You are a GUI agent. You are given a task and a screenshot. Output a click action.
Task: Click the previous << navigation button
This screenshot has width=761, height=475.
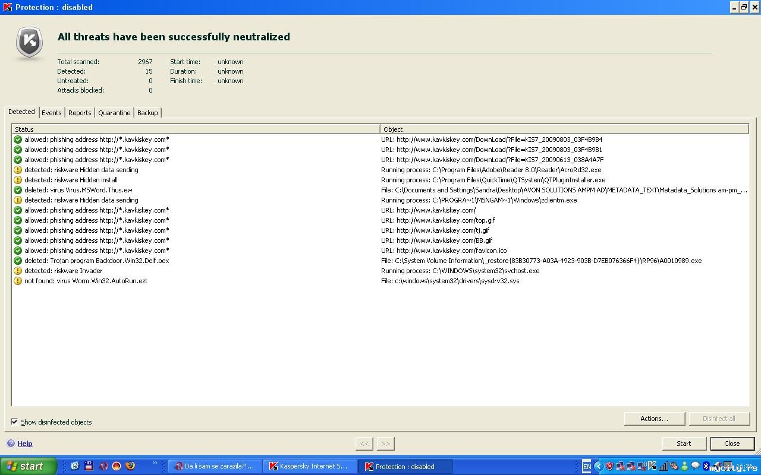364,444
